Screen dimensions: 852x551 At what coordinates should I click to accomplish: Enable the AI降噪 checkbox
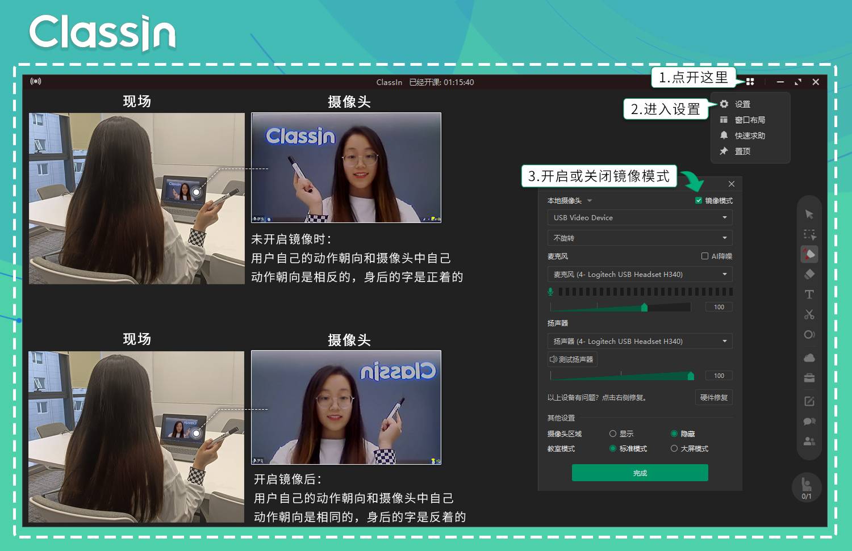point(705,256)
